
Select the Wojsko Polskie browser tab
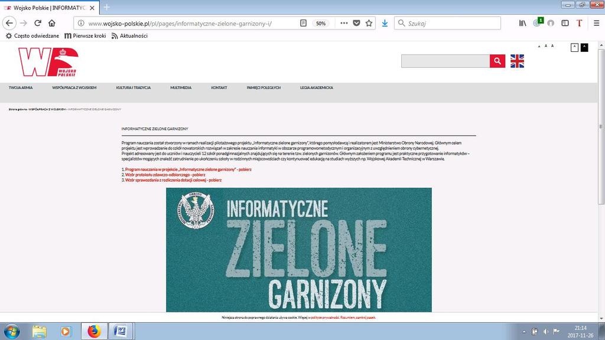pos(50,8)
